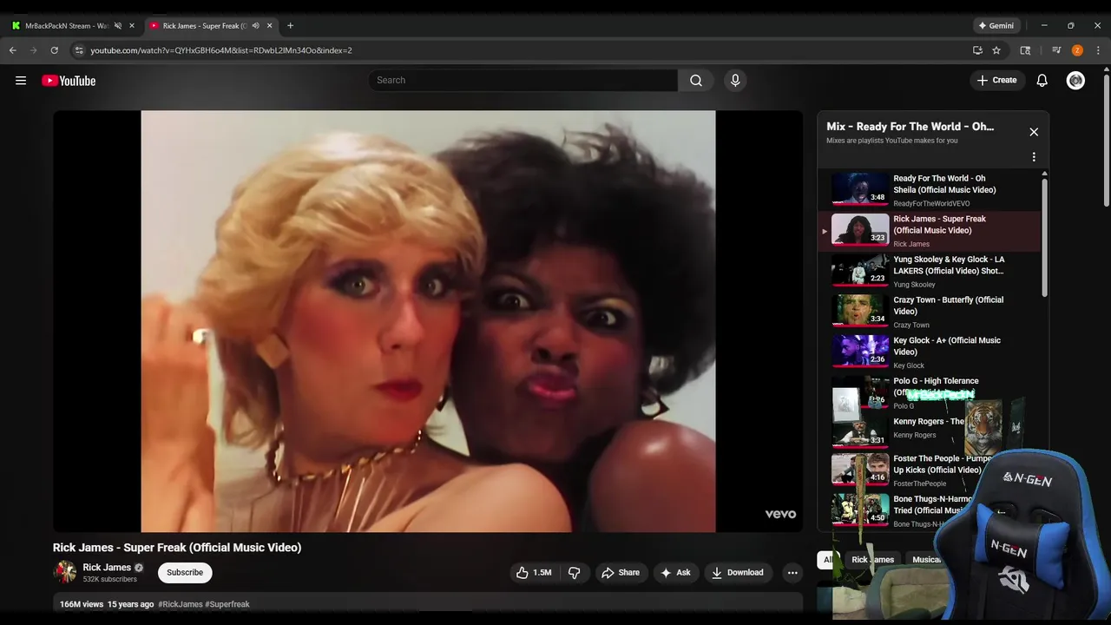Open Chrome media controls icon
1111x625 pixels.
tap(1056, 50)
